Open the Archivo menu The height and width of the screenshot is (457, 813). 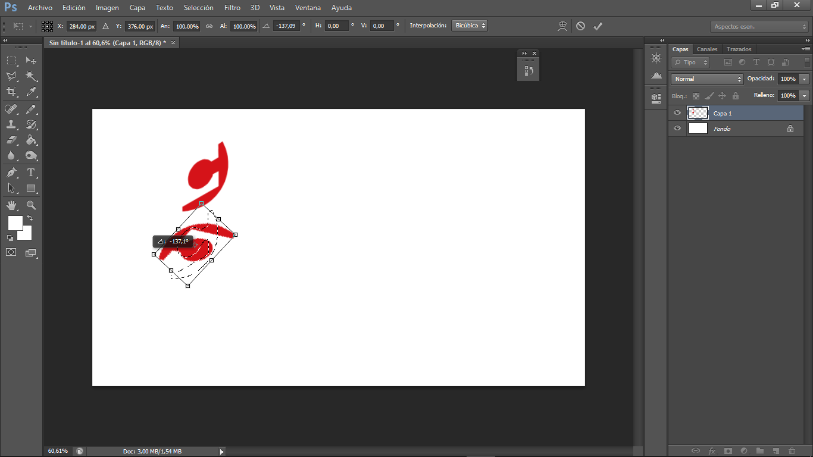pyautogui.click(x=40, y=8)
